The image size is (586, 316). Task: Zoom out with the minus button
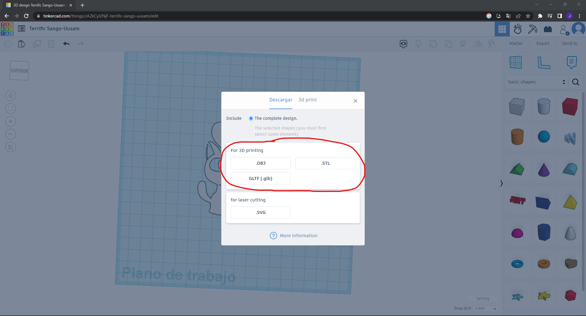click(x=11, y=134)
